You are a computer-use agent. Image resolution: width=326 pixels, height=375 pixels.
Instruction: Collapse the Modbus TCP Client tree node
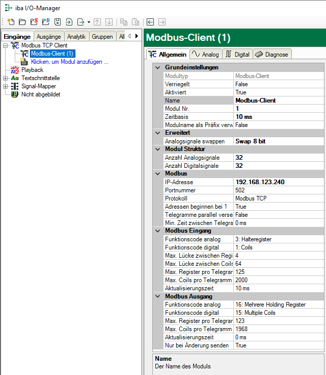point(6,45)
